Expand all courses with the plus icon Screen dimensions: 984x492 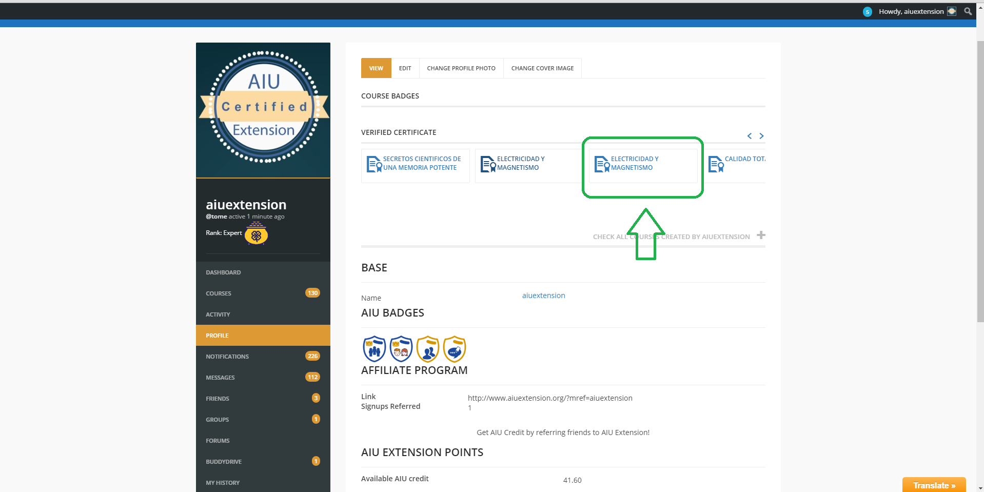click(x=761, y=235)
